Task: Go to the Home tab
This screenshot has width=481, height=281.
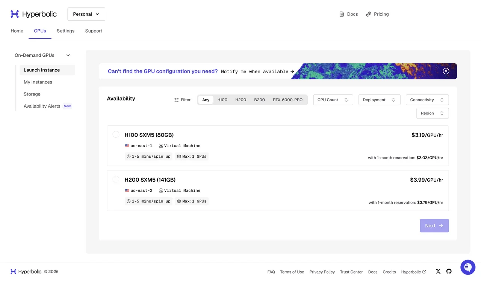Action: tap(17, 31)
